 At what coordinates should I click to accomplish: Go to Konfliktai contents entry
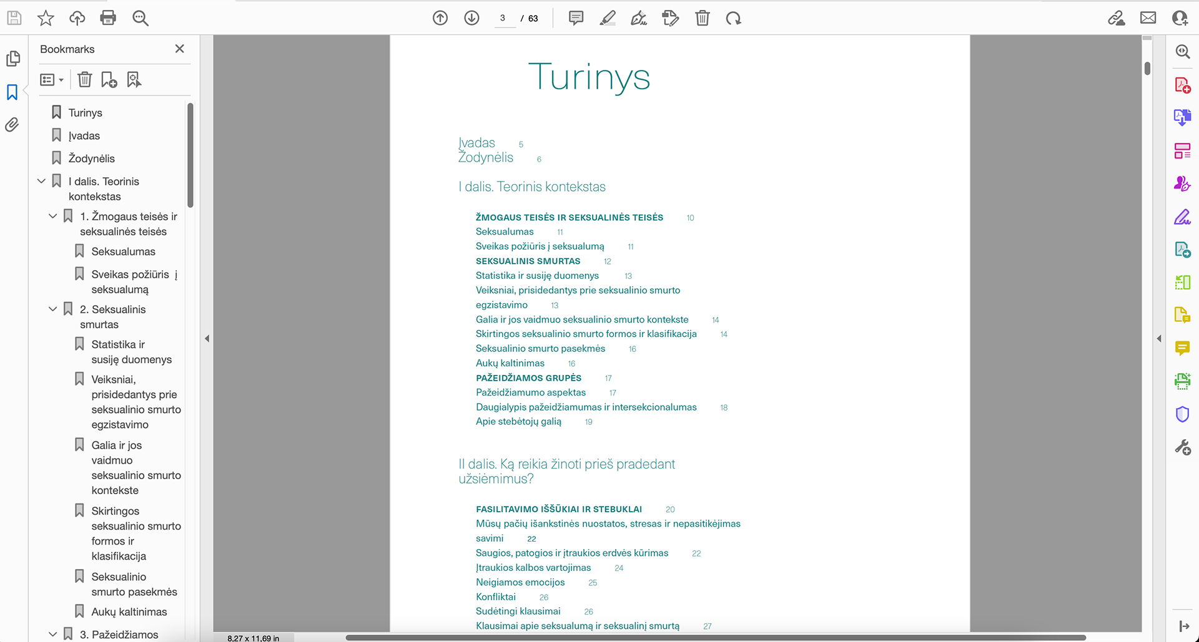(x=496, y=597)
